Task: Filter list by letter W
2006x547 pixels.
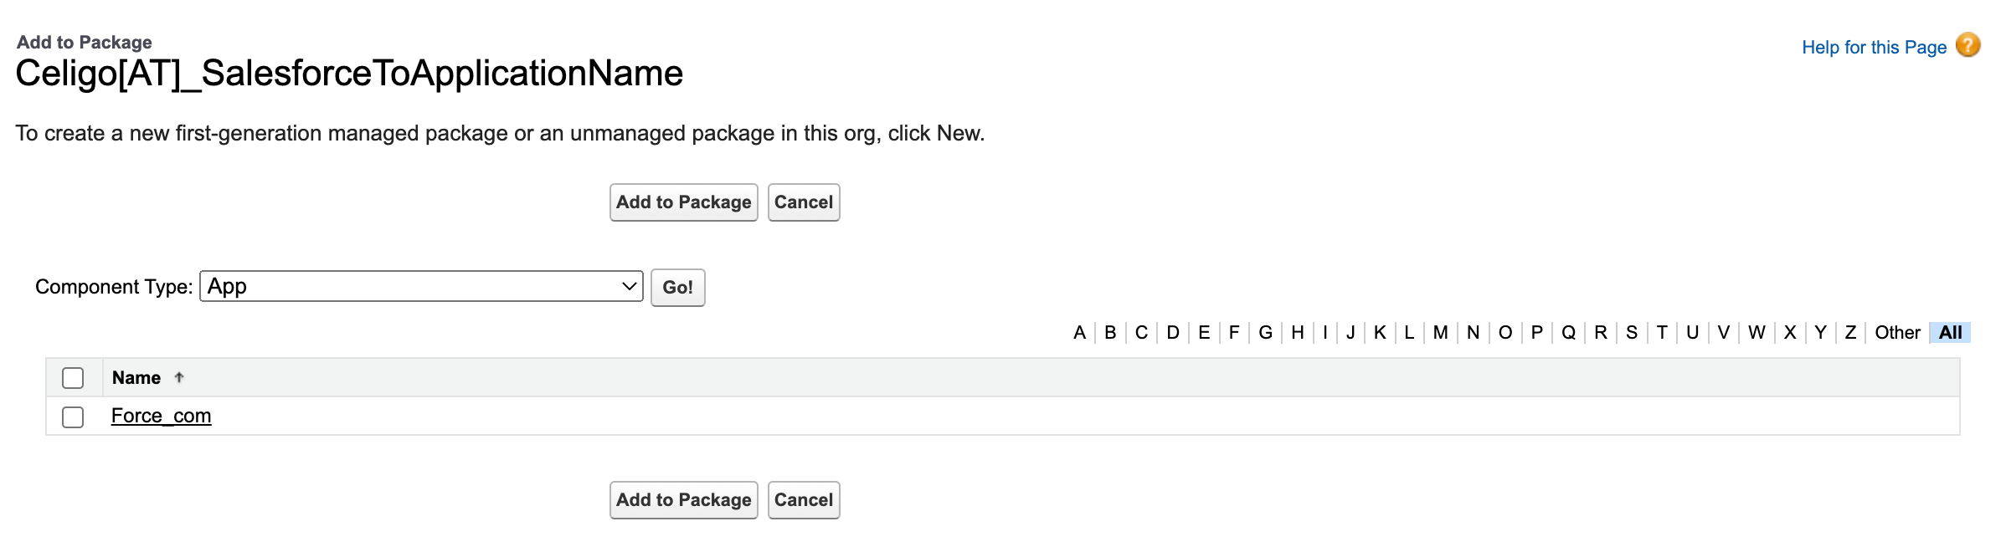Action: (1757, 333)
